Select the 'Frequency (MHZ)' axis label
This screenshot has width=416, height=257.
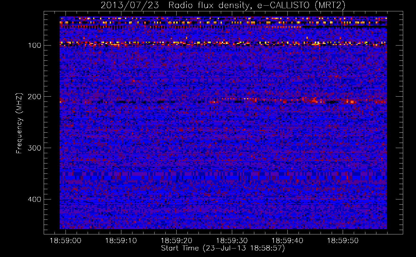tap(19, 123)
